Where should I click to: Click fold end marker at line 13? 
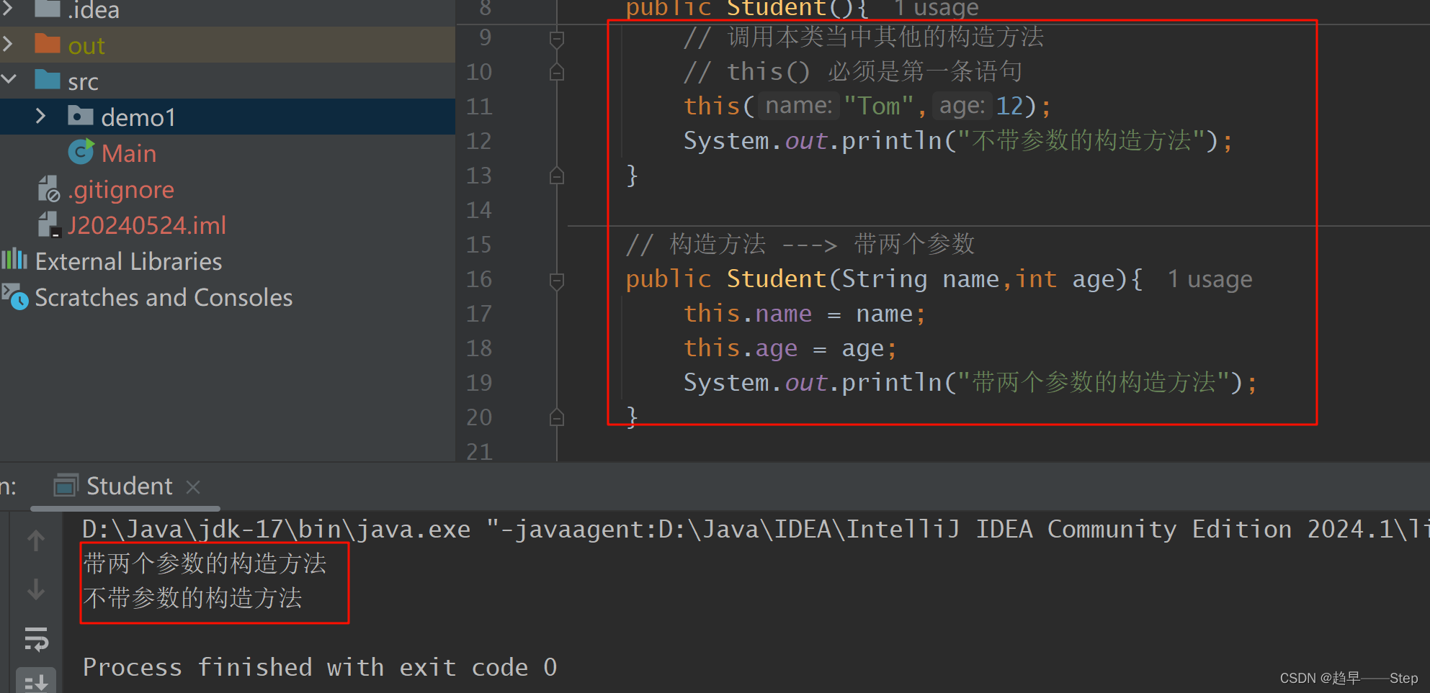(556, 176)
